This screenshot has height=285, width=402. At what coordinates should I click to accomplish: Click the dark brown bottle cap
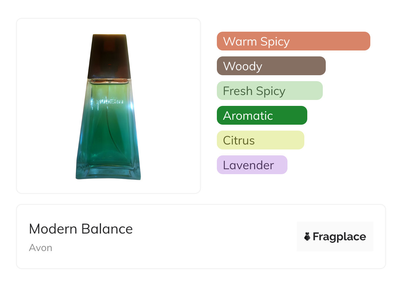(x=109, y=56)
